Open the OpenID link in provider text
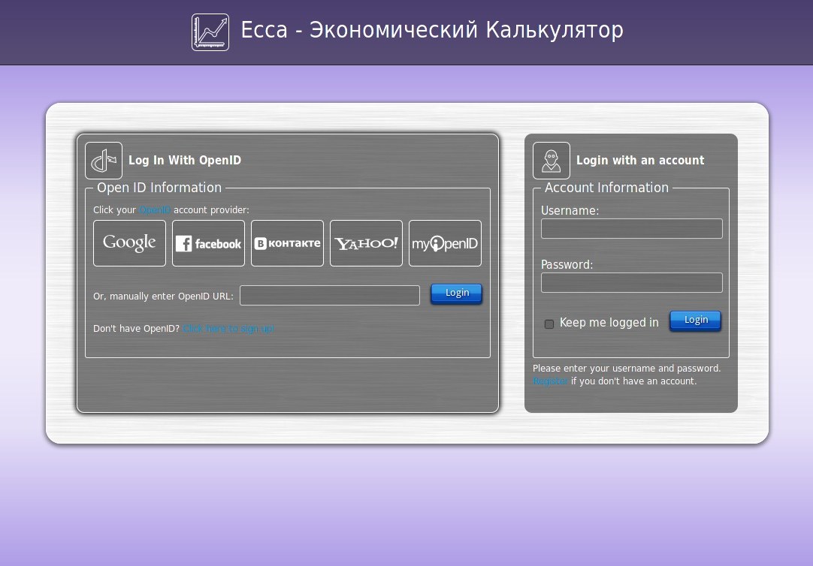 click(x=155, y=209)
